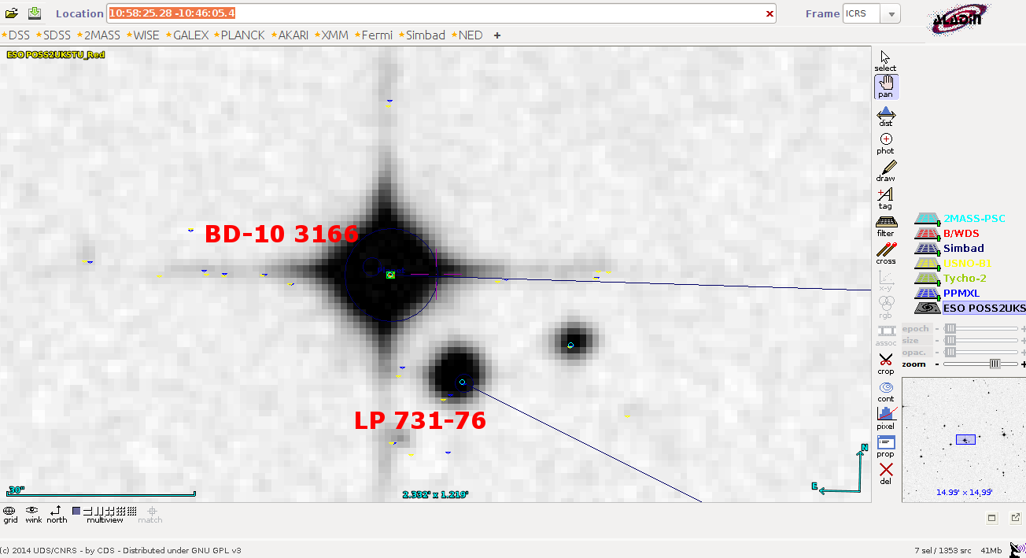This screenshot has height=558, width=1026.
Task: Open the Frame ICRS dropdown
Action: click(891, 14)
